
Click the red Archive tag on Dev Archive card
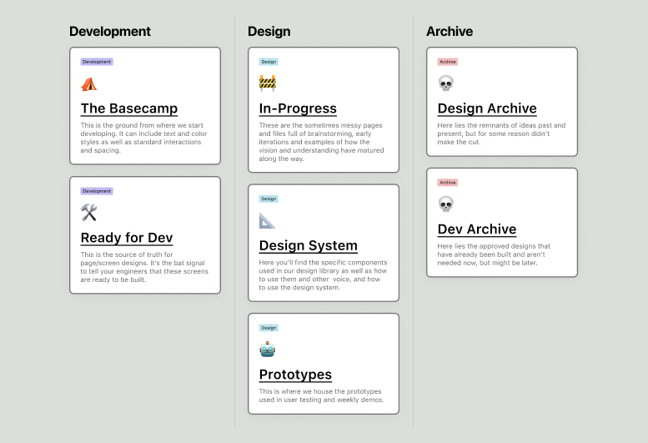tap(448, 183)
